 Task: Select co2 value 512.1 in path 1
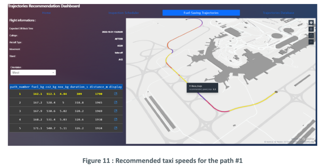(51, 94)
